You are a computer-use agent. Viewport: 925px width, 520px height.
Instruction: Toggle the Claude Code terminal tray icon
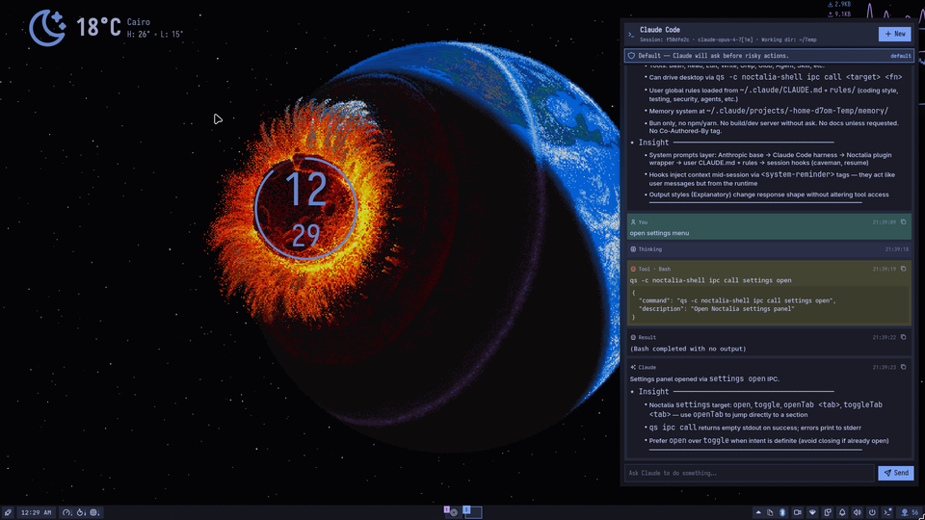pyautogui.click(x=887, y=512)
